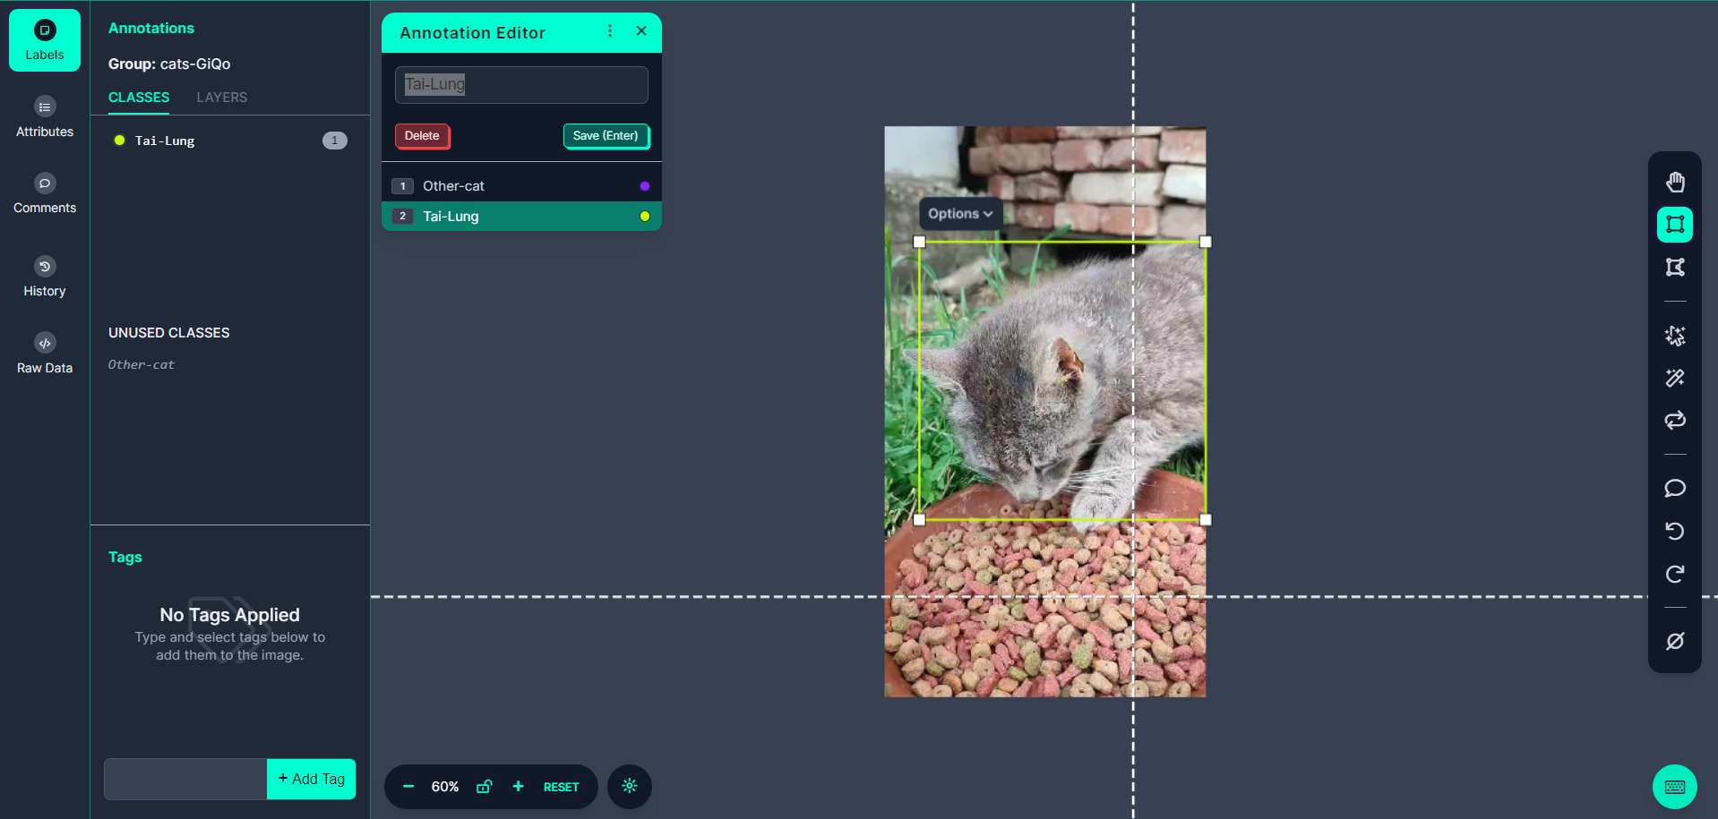Click yellow color dot beside Tai-Lung class

[x=119, y=141]
